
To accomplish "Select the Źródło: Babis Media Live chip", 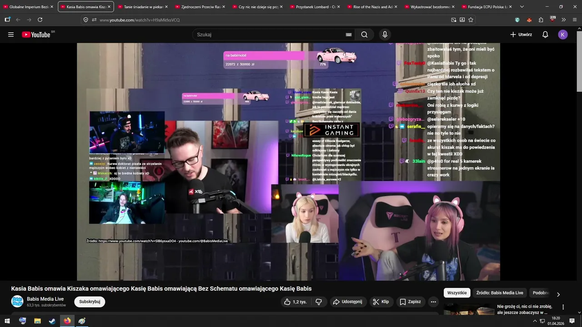I will (500, 293).
